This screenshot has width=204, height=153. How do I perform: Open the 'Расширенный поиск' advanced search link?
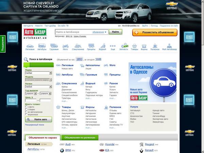34,125
